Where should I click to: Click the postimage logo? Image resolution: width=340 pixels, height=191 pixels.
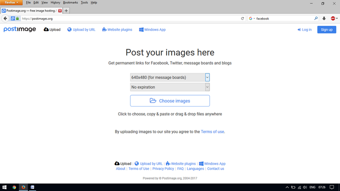pos(20,29)
